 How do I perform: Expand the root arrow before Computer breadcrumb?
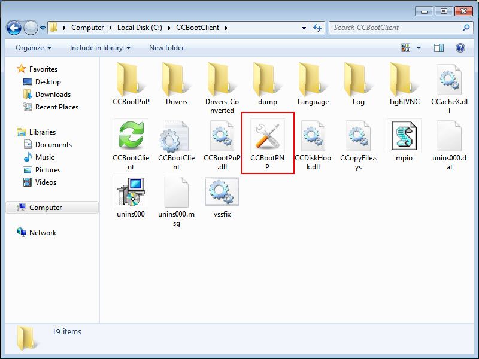65,28
